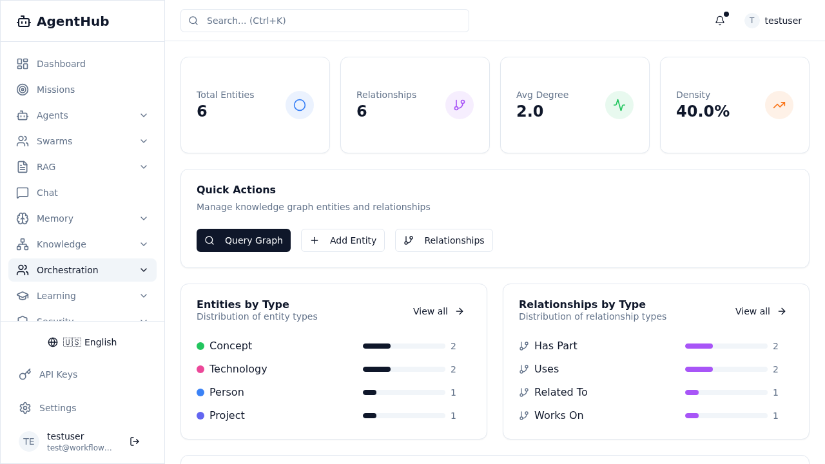Open View all for Entities by Type
825x464 pixels.
[438, 311]
